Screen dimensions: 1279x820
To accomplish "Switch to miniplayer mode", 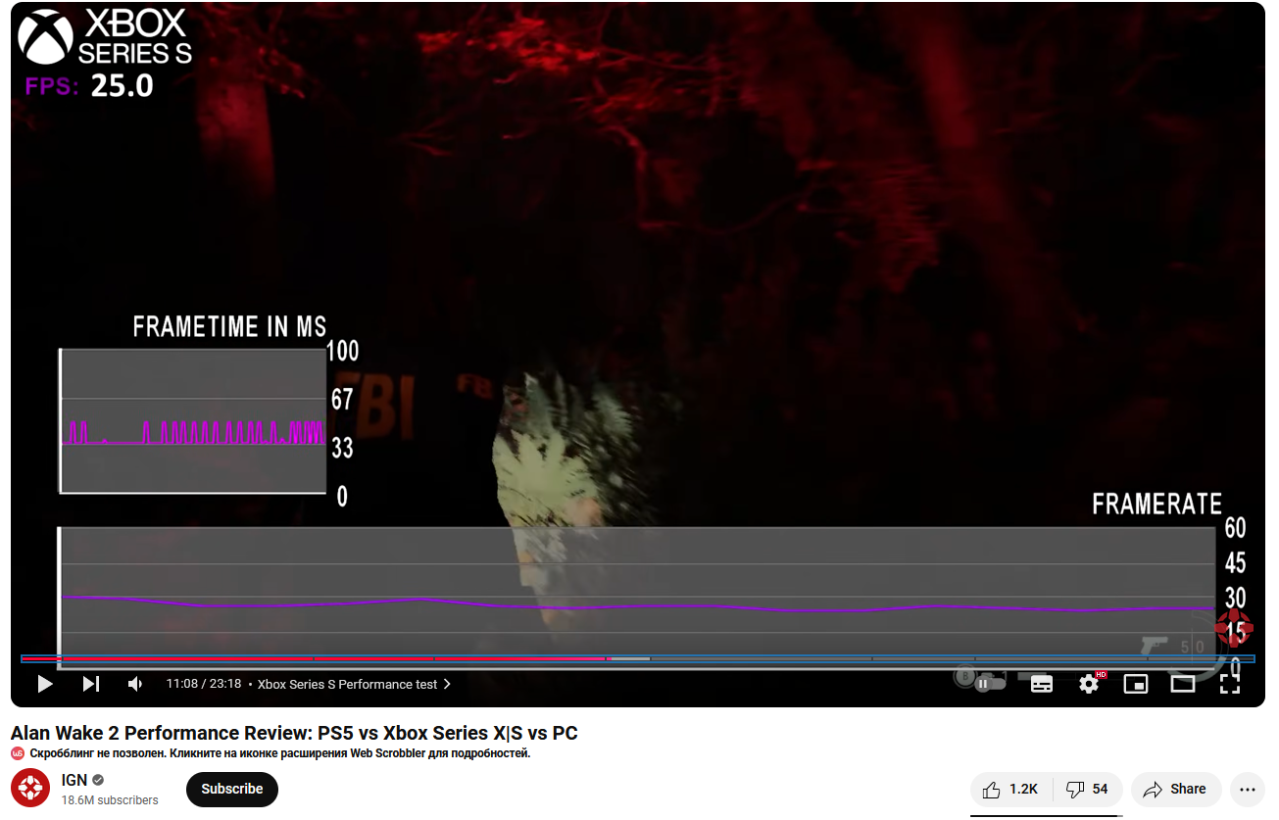I will click(1136, 684).
